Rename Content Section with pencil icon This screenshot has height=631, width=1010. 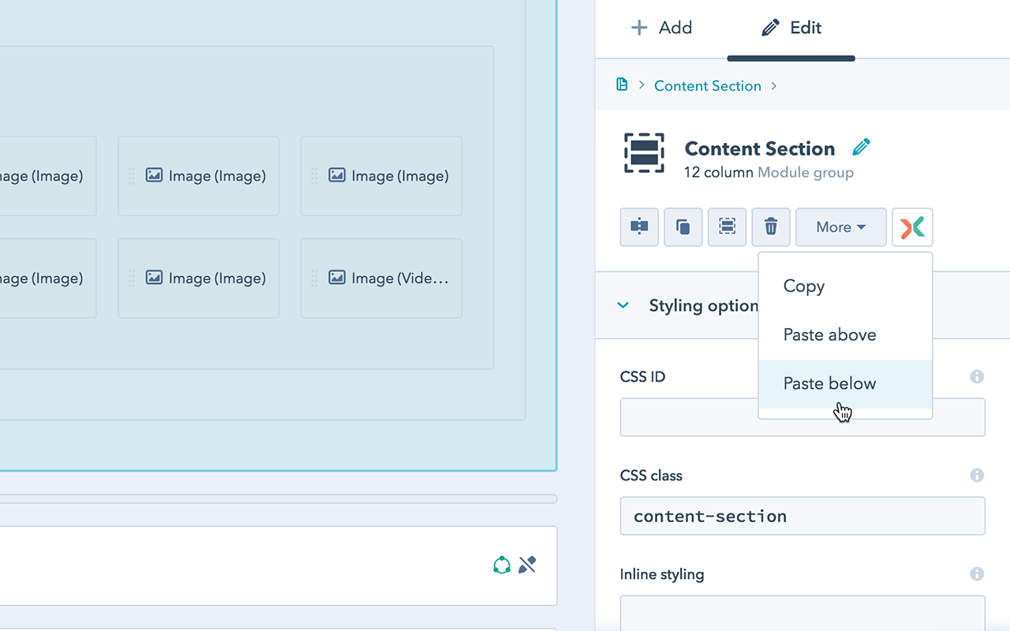[x=862, y=147]
